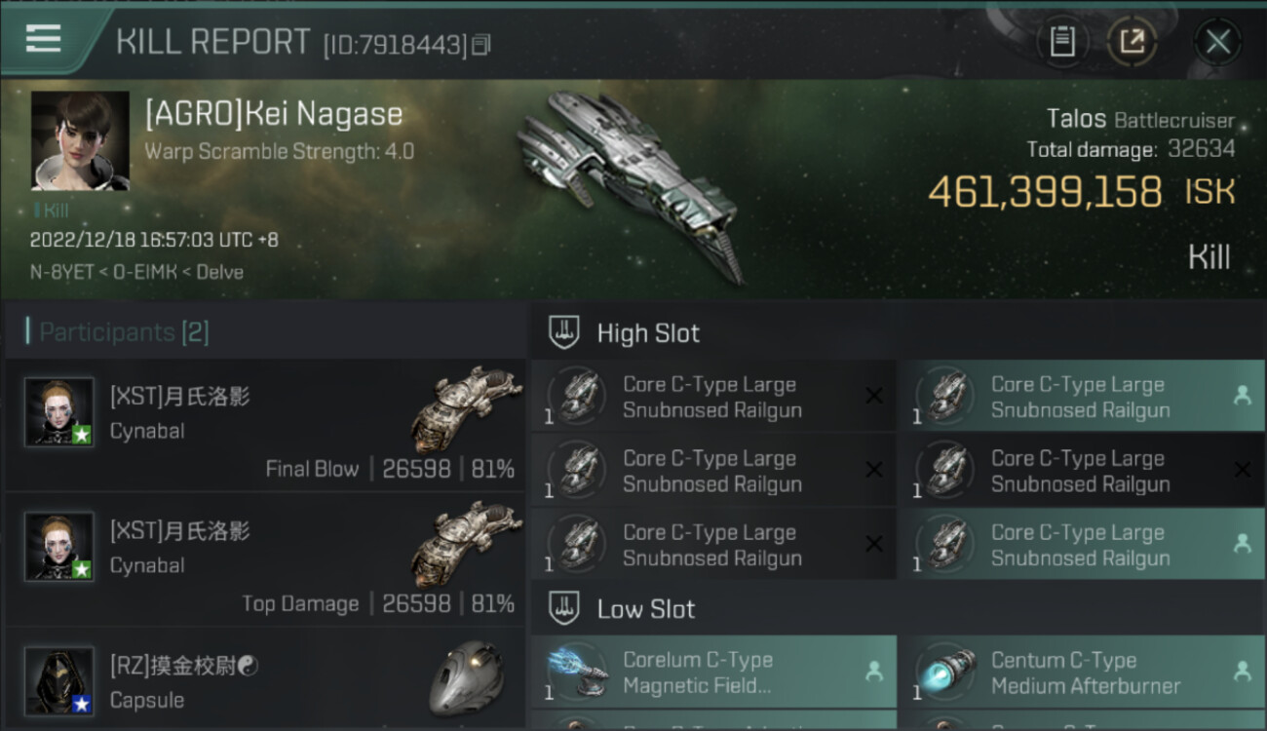Open Final Blow Cynabal participant entry
This screenshot has height=731, width=1267.
click(x=265, y=425)
